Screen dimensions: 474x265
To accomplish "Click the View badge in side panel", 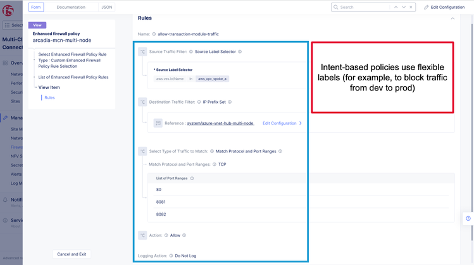I will coord(37,25).
